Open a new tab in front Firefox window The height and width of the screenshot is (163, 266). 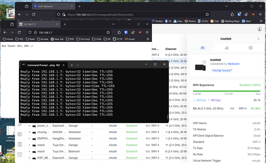(65, 24)
